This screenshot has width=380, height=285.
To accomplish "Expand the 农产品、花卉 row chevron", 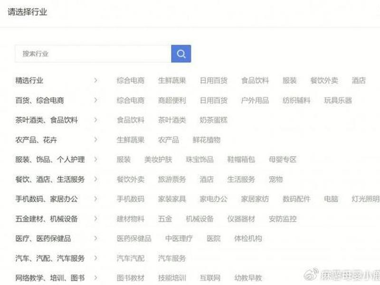I will click(x=96, y=140).
